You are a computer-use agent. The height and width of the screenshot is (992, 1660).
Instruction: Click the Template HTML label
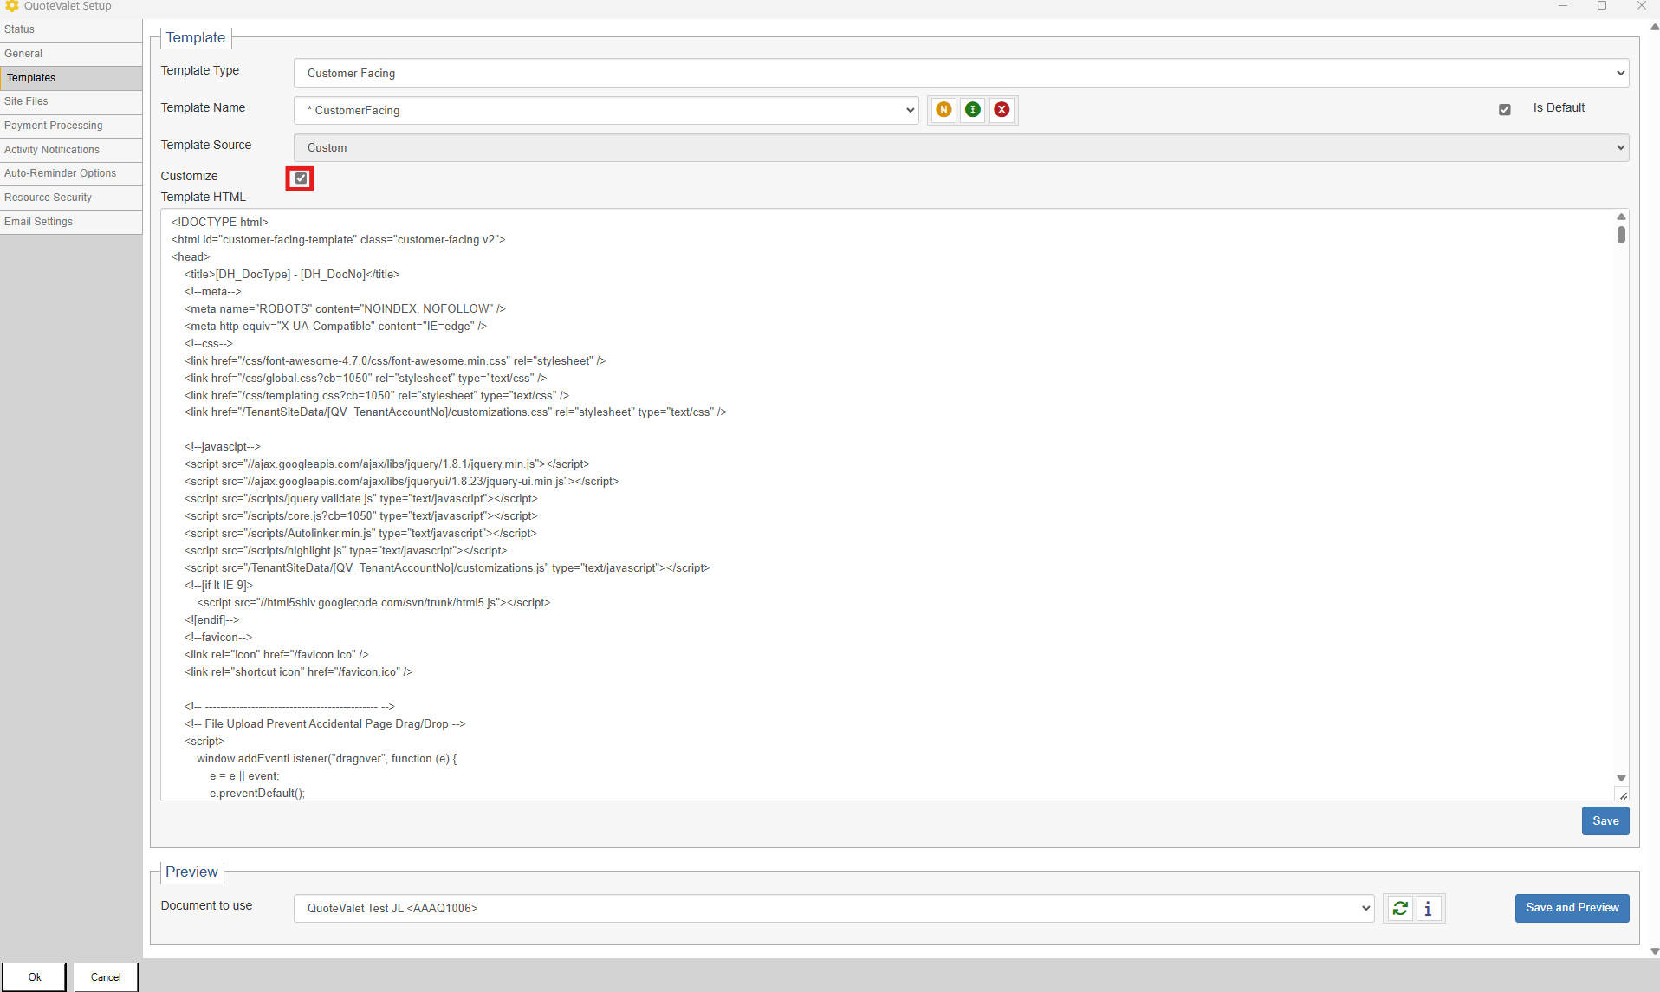click(203, 197)
